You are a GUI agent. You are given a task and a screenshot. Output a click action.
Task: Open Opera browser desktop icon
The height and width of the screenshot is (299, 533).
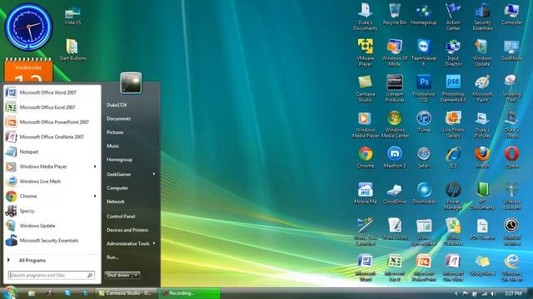tap(511, 157)
